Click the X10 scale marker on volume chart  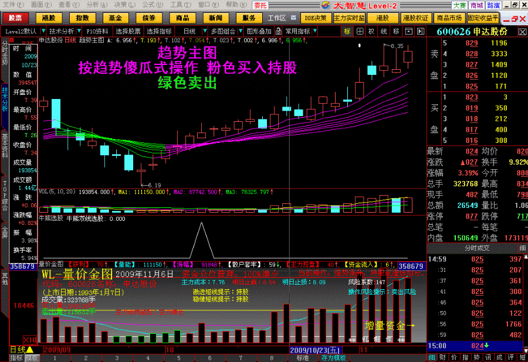point(31,340)
